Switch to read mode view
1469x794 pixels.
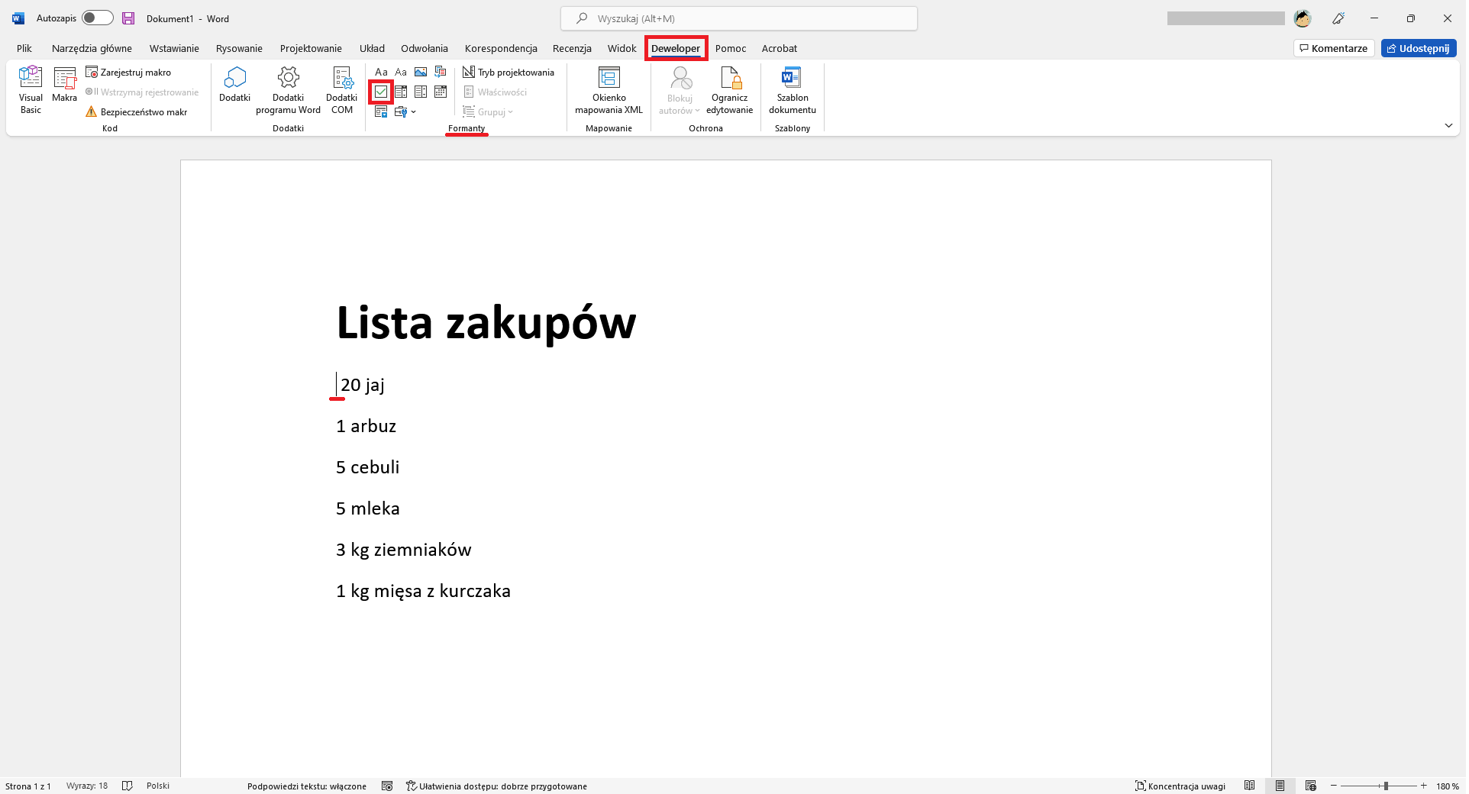point(1249,786)
